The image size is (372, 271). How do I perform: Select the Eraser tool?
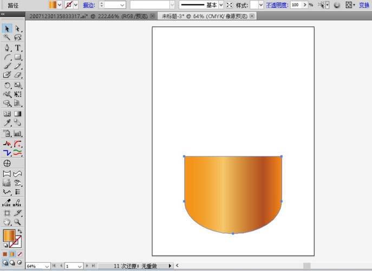pos(18,75)
